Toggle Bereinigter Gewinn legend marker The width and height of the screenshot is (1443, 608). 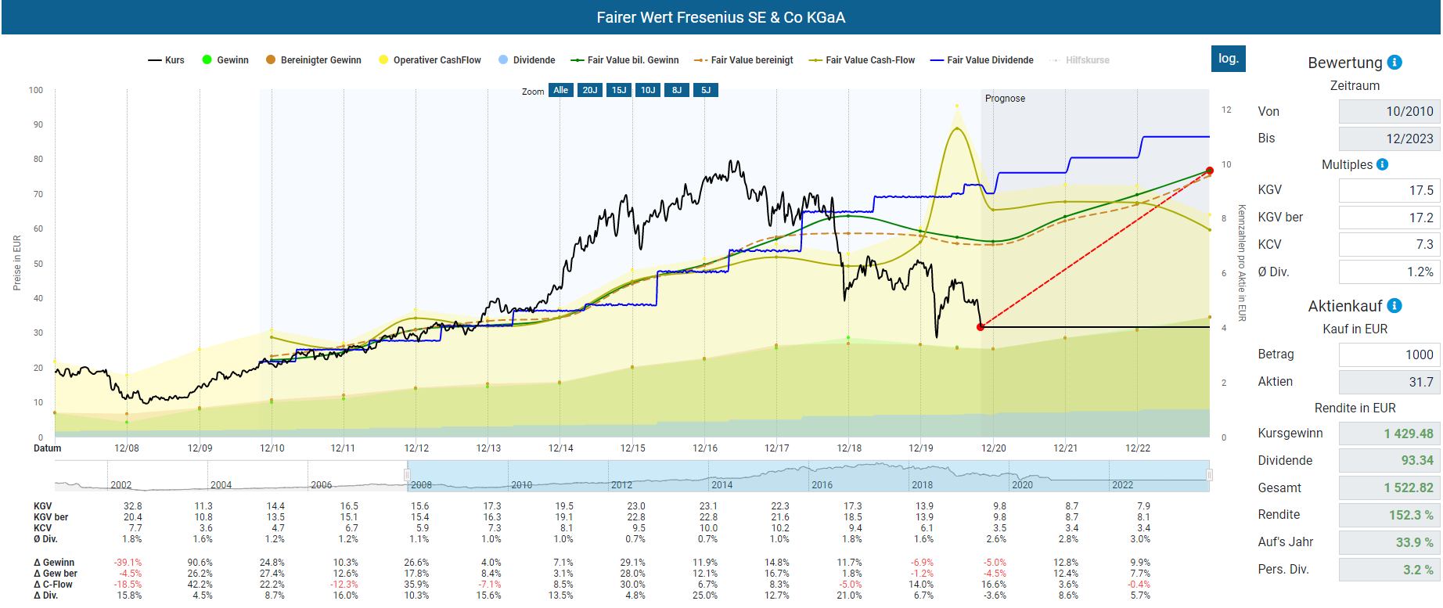click(271, 60)
